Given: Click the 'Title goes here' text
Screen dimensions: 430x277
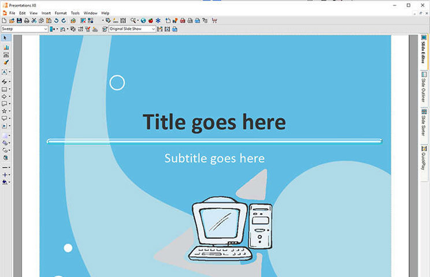Looking at the screenshot, I should tap(214, 122).
